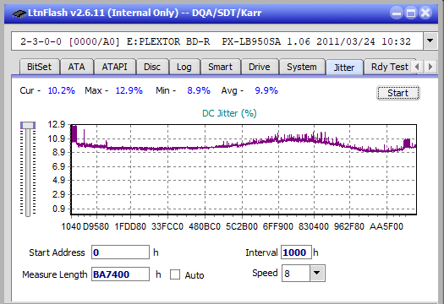Minimize the LtnFlash window
The height and width of the screenshot is (304, 444).
[397, 13]
